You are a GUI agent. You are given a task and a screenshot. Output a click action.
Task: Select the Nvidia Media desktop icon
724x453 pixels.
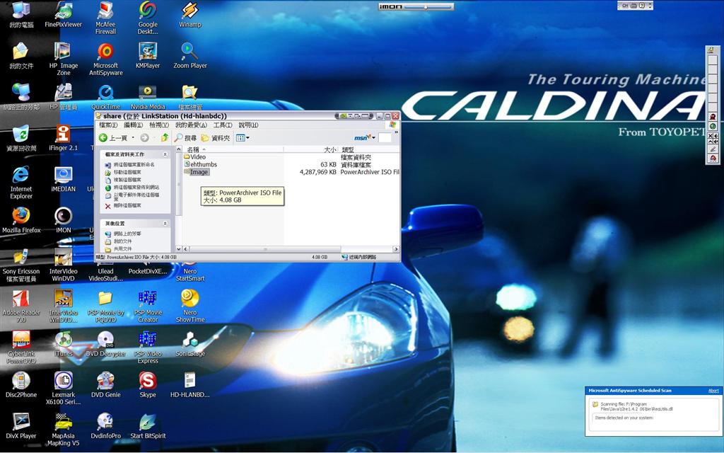[148, 98]
